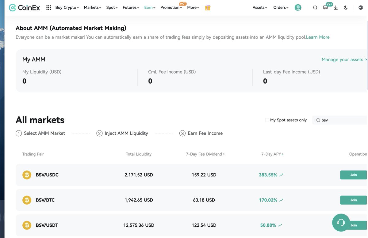368x238 pixels.
Task: Click the Last-day Fee Income (USD) label
Action: click(x=292, y=72)
